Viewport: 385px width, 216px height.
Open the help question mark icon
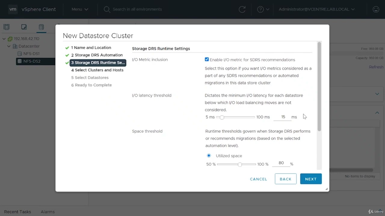tap(260, 9)
